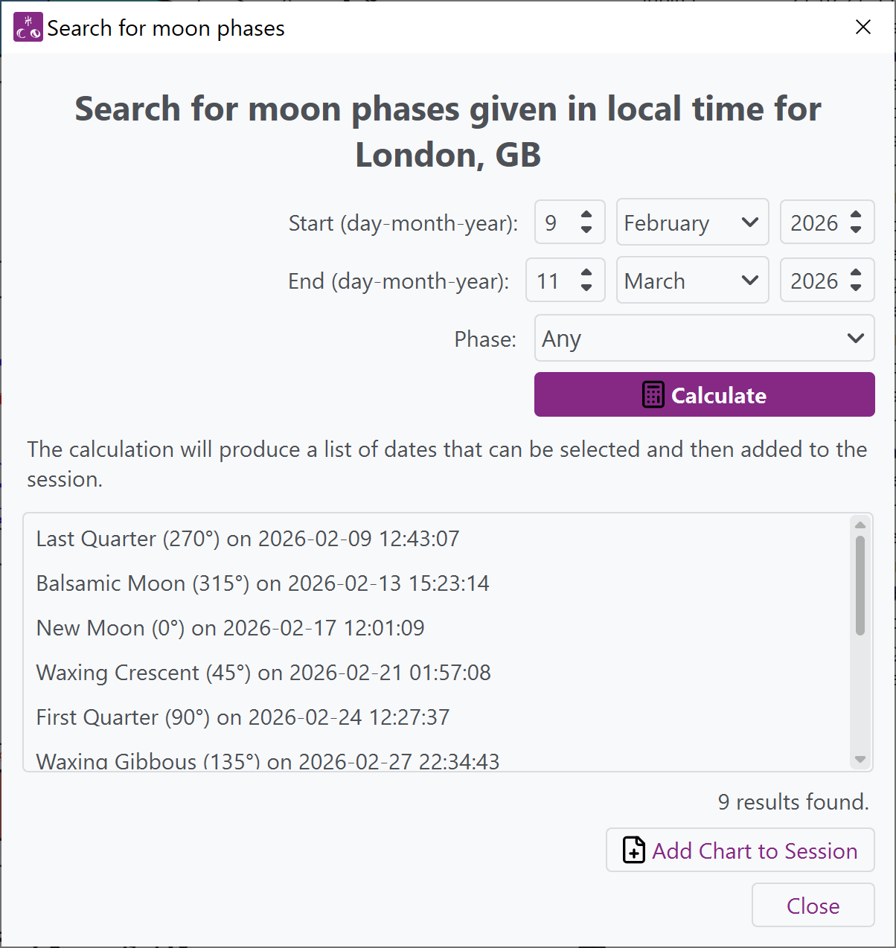Click the moon phases app icon in titlebar

click(x=27, y=27)
